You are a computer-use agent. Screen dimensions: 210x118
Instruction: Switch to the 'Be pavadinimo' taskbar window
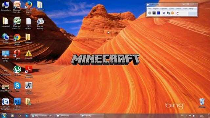point(43,116)
